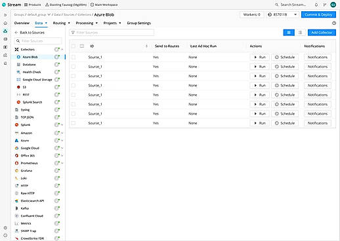Click Back to Sources

click(30, 33)
